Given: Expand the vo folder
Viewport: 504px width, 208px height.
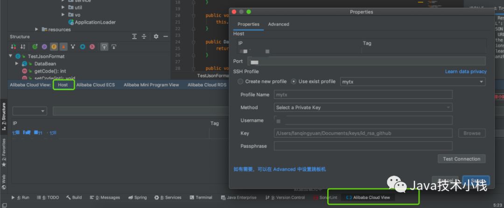Looking at the screenshot, I should [x=63, y=15].
